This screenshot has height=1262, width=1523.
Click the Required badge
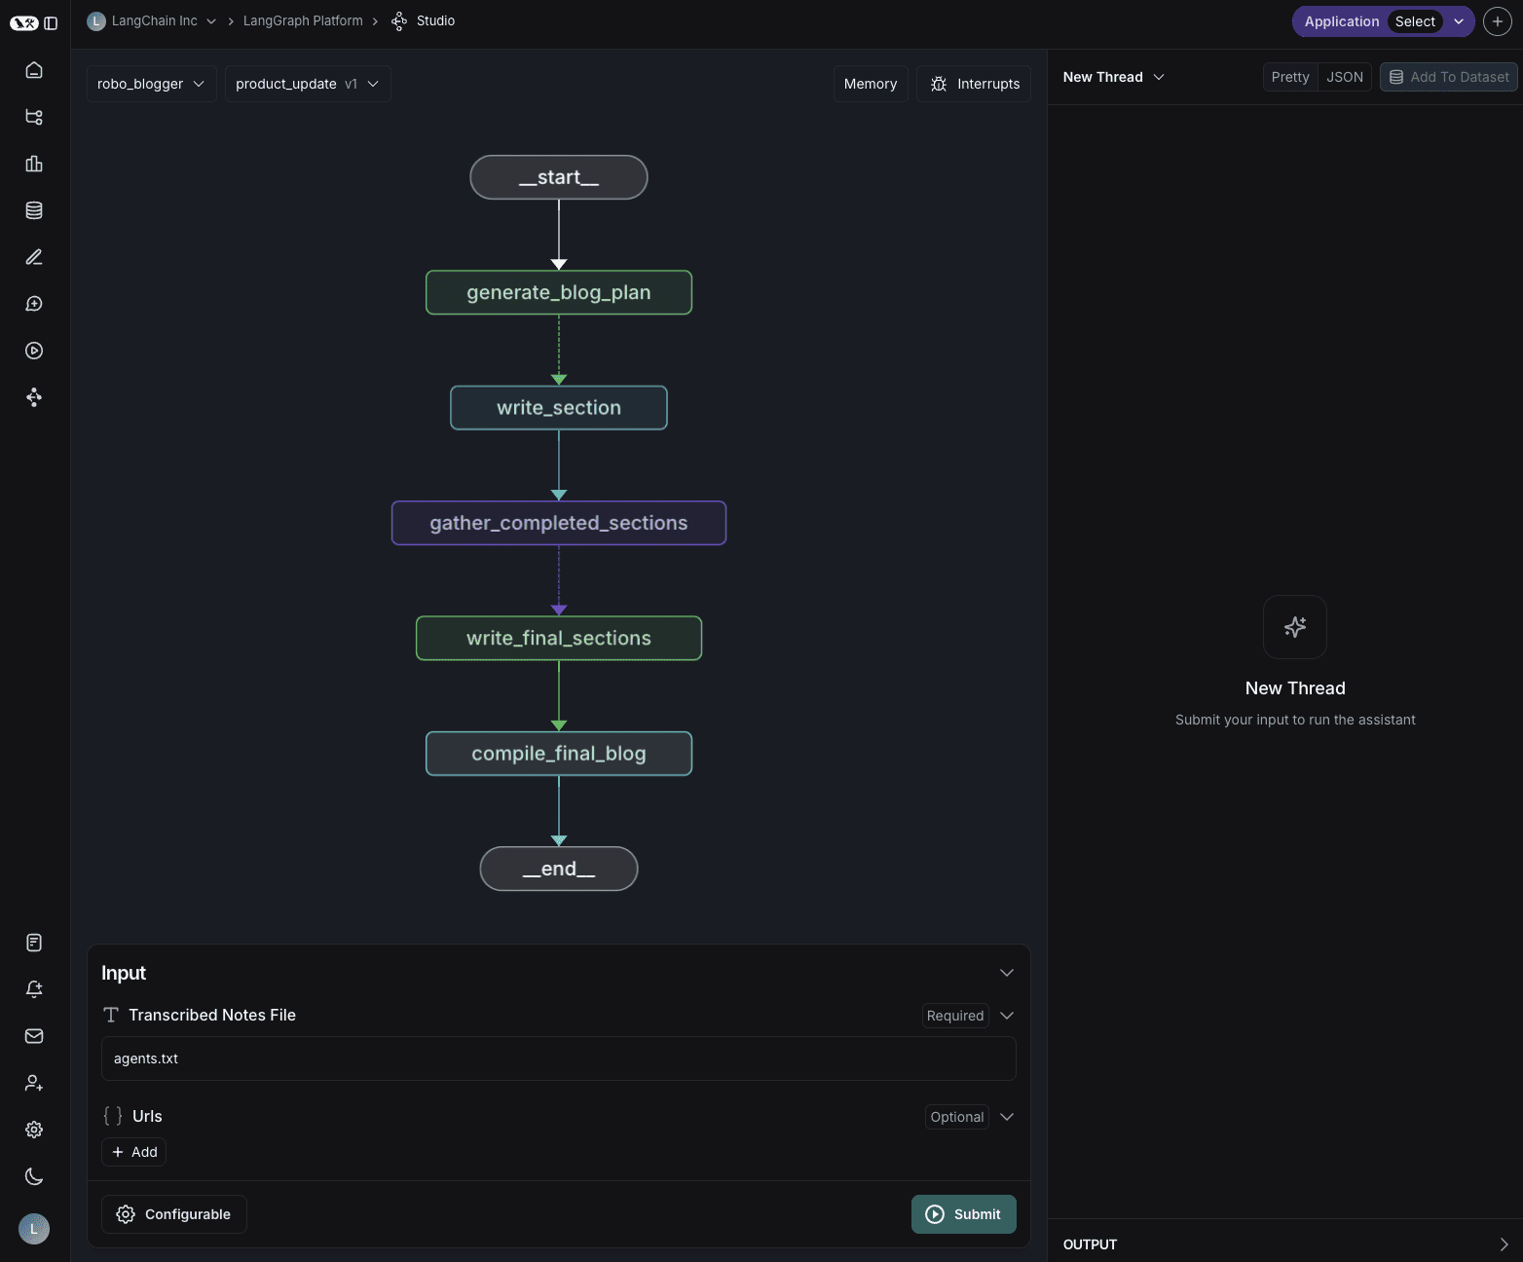[x=955, y=1016]
